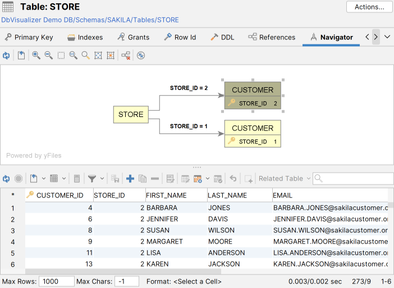Select all rows with the asterisk corner header
This screenshot has width=394, height=288.
point(12,195)
